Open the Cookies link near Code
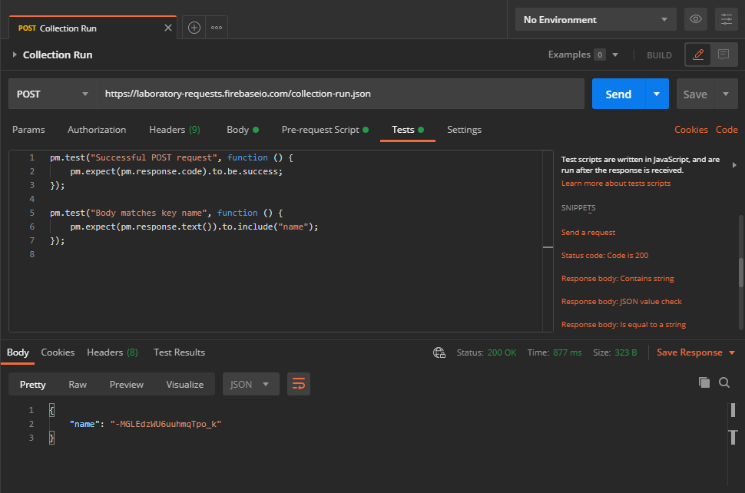 [690, 130]
